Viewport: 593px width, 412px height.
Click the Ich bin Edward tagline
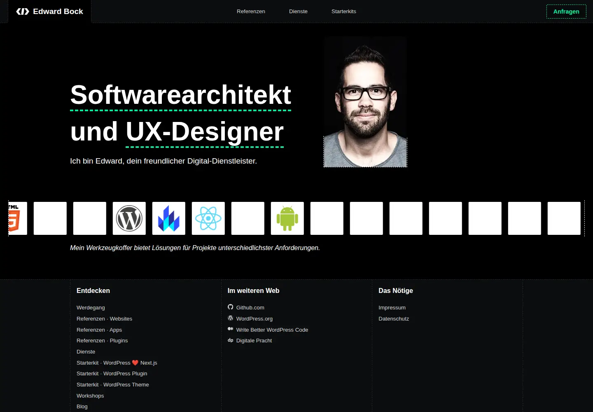(x=163, y=161)
